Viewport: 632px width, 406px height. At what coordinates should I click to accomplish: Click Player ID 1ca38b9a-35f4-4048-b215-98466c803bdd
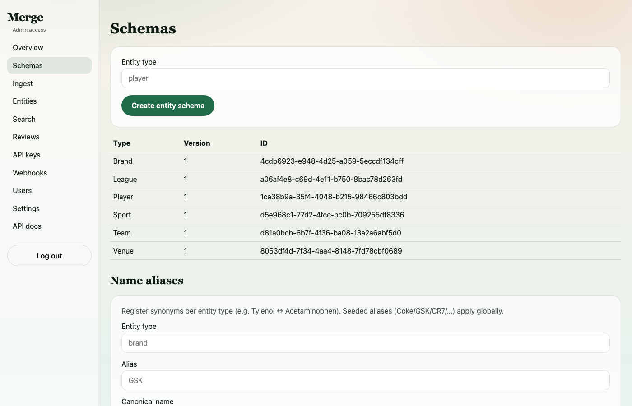(334, 197)
